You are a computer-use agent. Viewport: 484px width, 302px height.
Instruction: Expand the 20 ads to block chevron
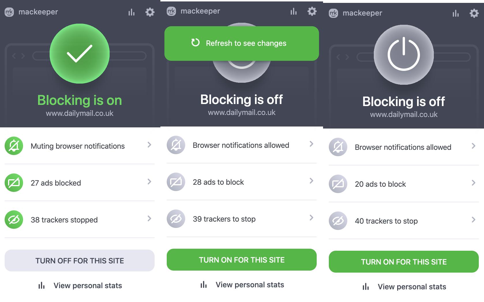[x=474, y=183]
